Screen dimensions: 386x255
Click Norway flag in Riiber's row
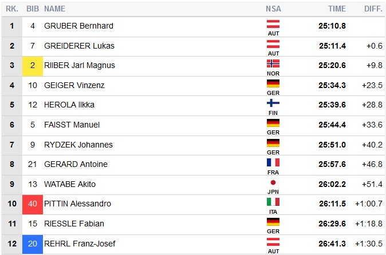(273, 63)
